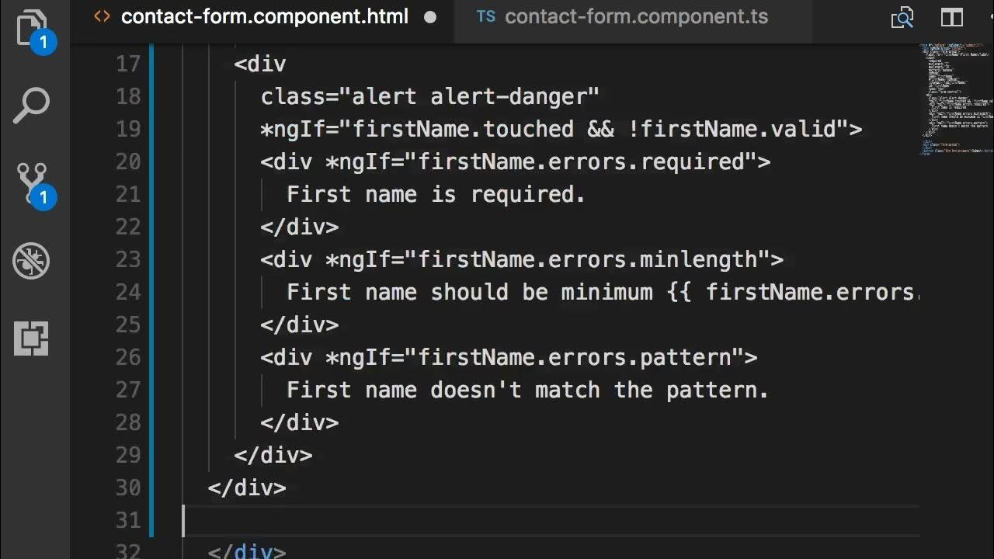Open the Debug view in activity bar
Image resolution: width=994 pixels, height=559 pixels.
[x=32, y=261]
